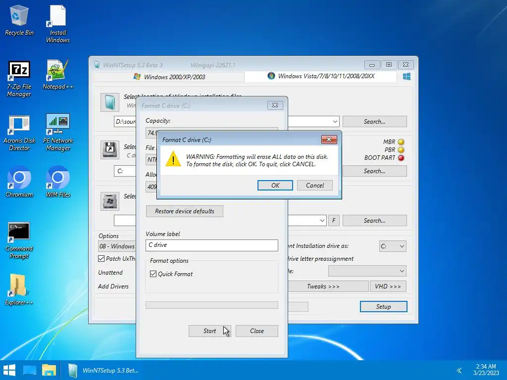Open Command Prompt desktop icon
The height and width of the screenshot is (380, 507).
19,240
